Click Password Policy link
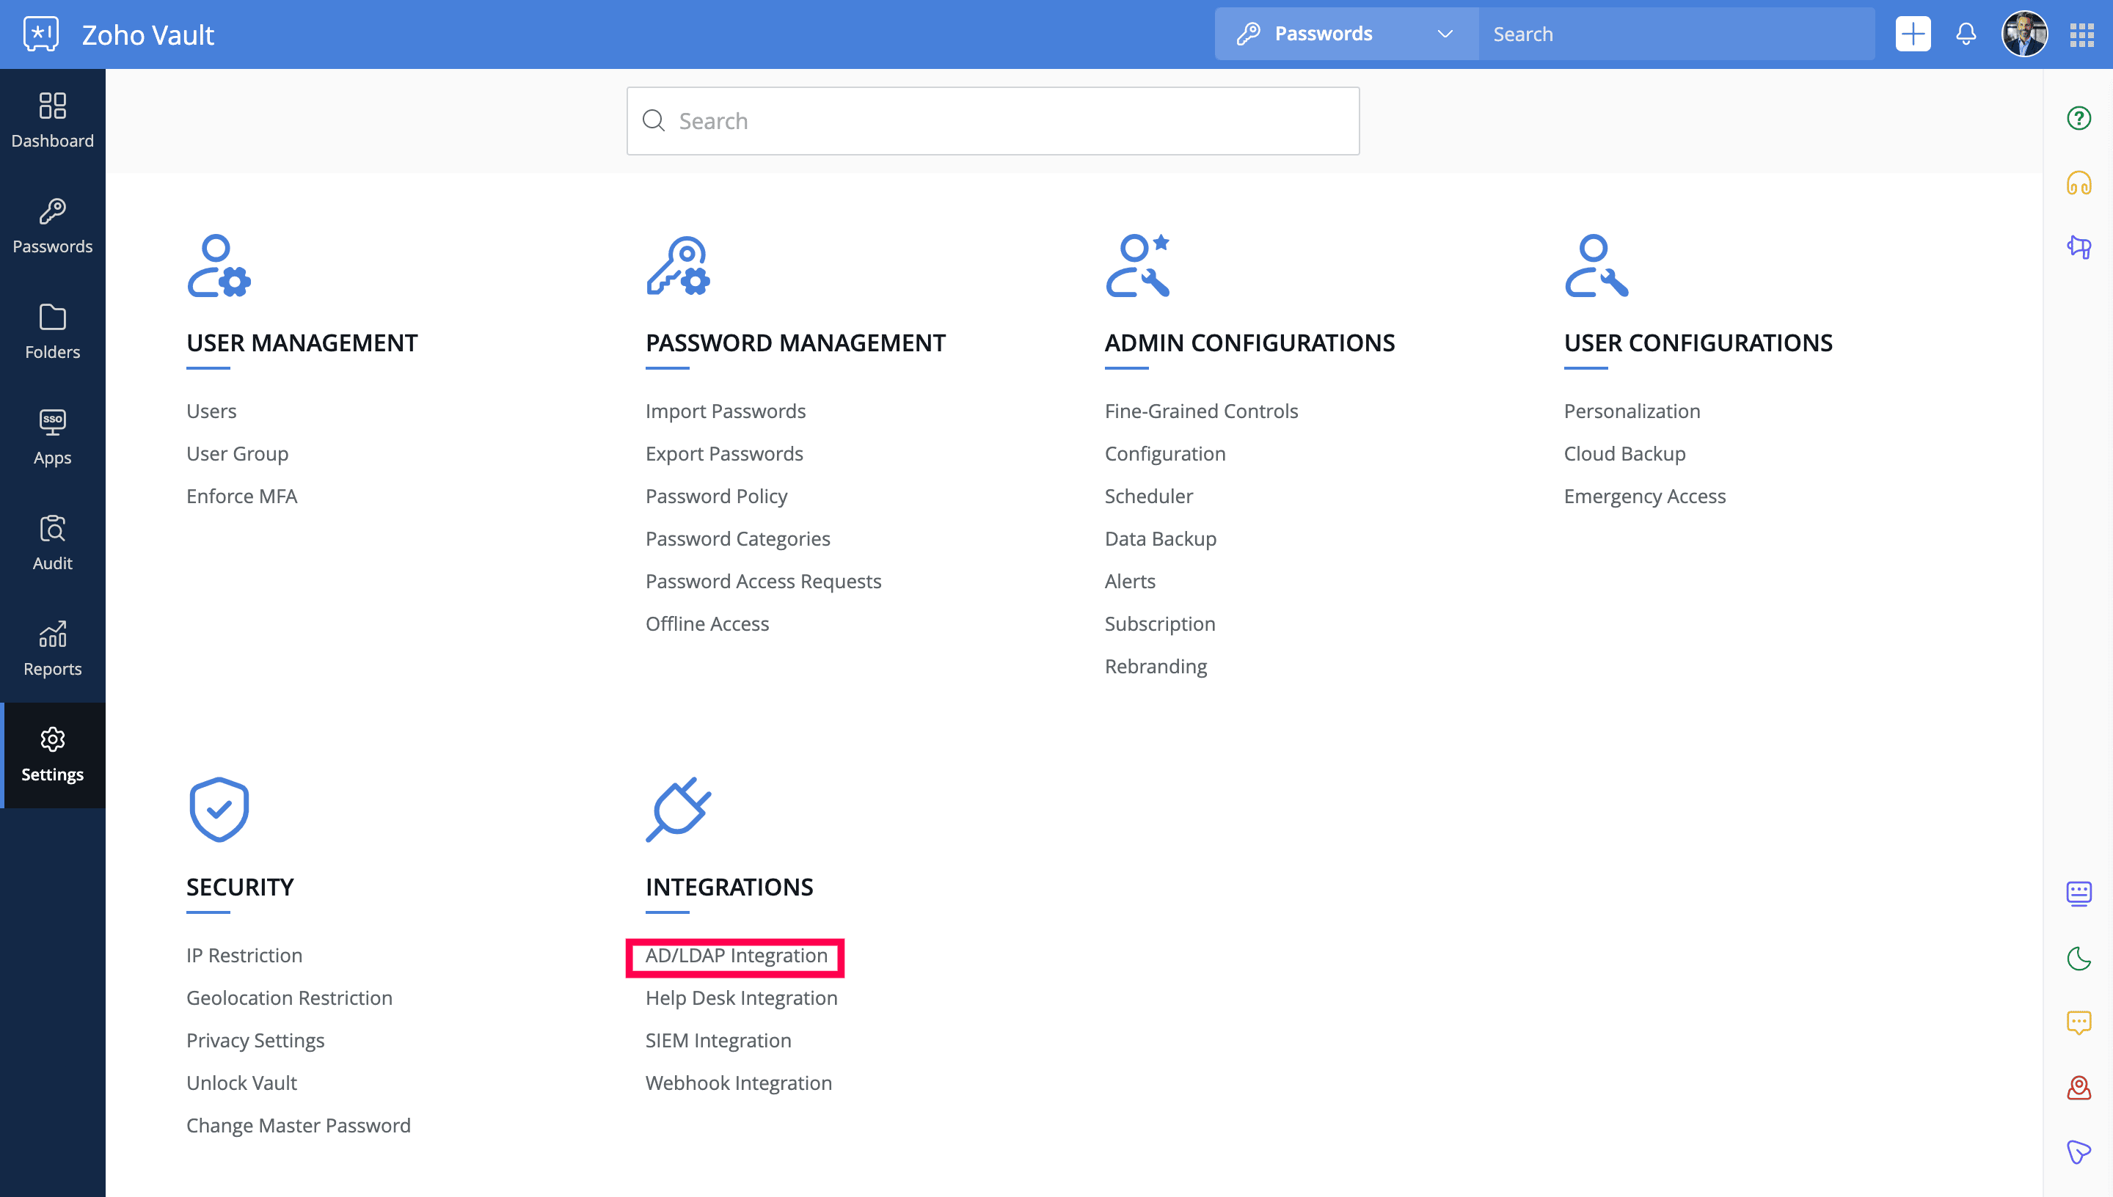 click(716, 496)
